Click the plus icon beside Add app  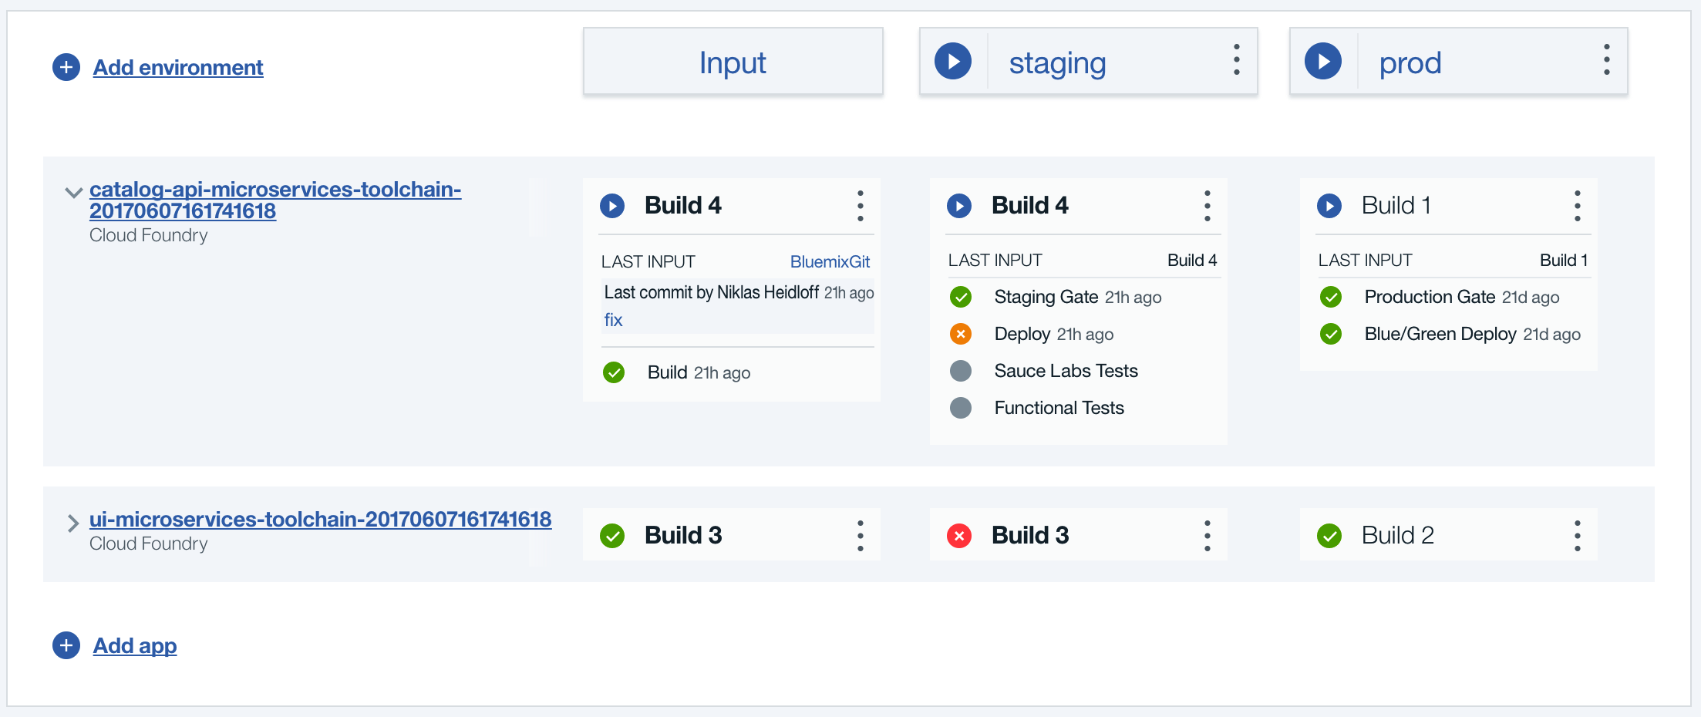(x=66, y=645)
